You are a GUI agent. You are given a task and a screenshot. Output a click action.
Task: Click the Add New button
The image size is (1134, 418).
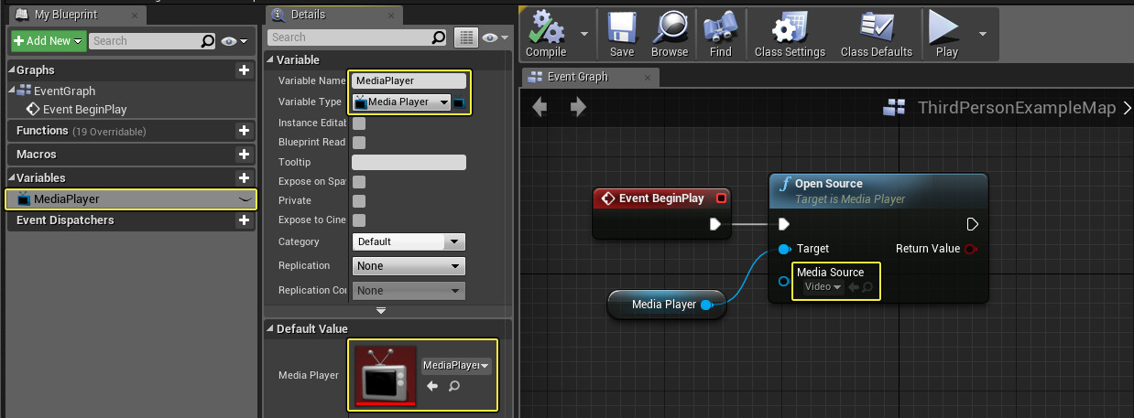(49, 41)
